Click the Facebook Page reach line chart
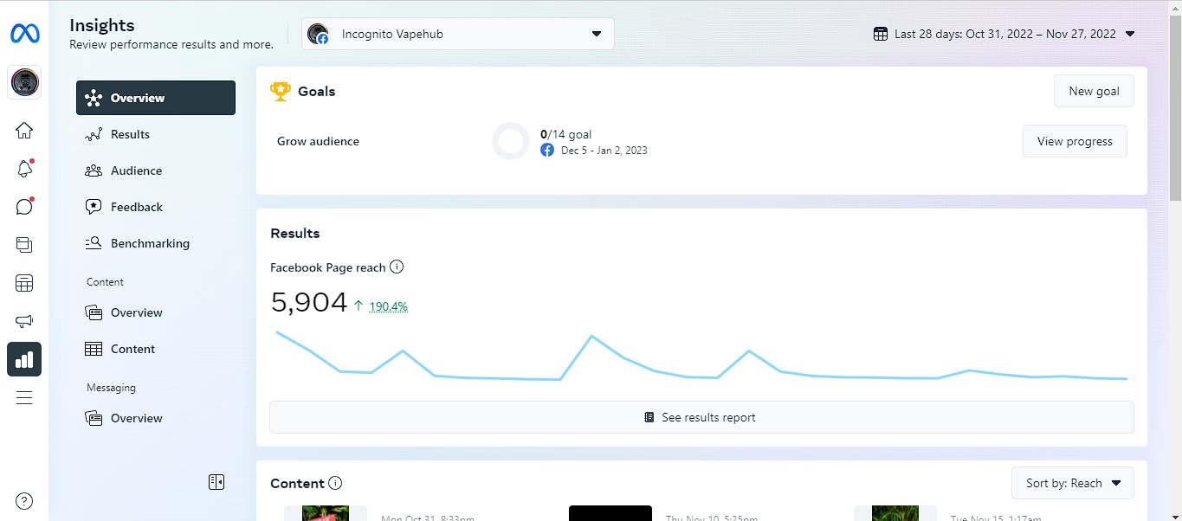 (701, 357)
